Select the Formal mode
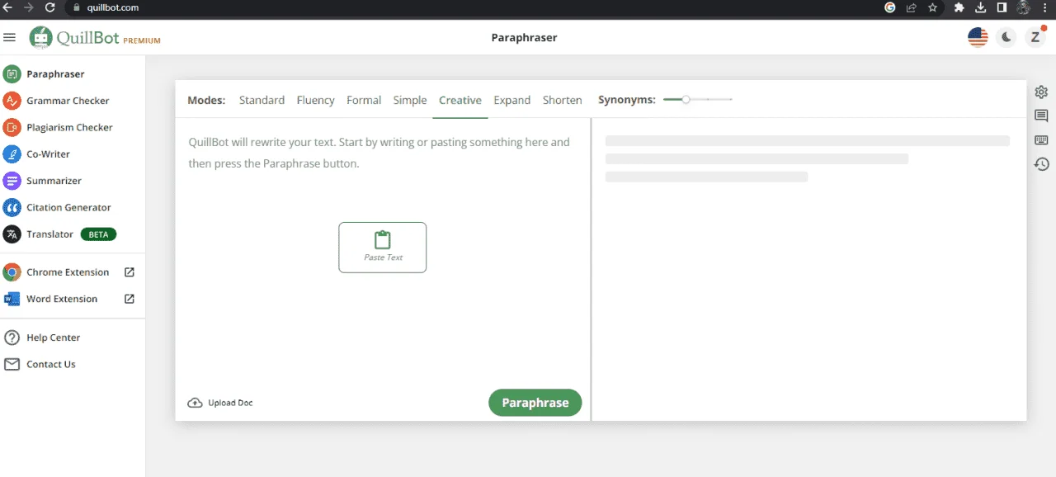1056x477 pixels. pyautogui.click(x=364, y=100)
